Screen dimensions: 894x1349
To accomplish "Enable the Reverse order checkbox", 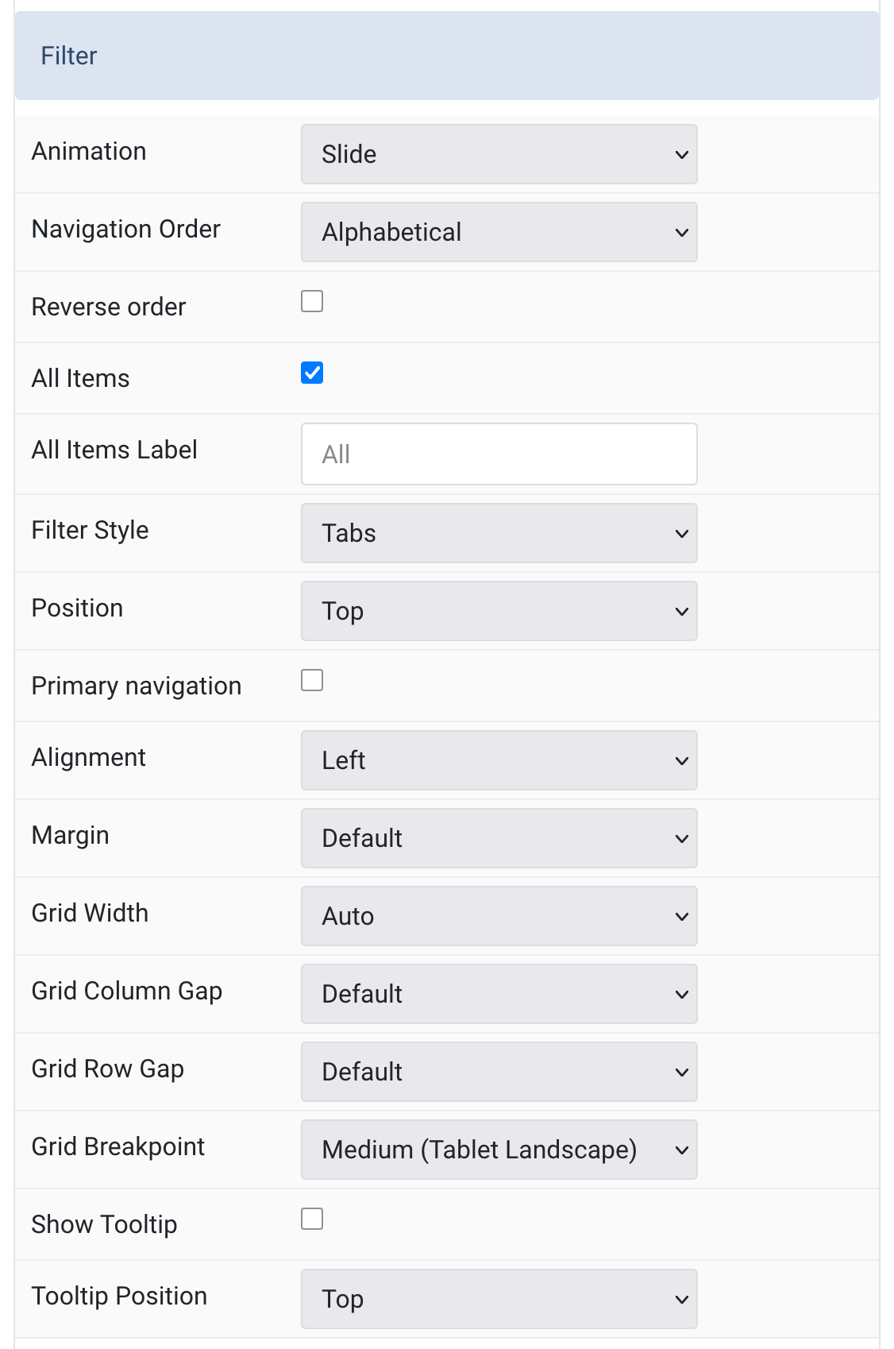I will pos(312,301).
